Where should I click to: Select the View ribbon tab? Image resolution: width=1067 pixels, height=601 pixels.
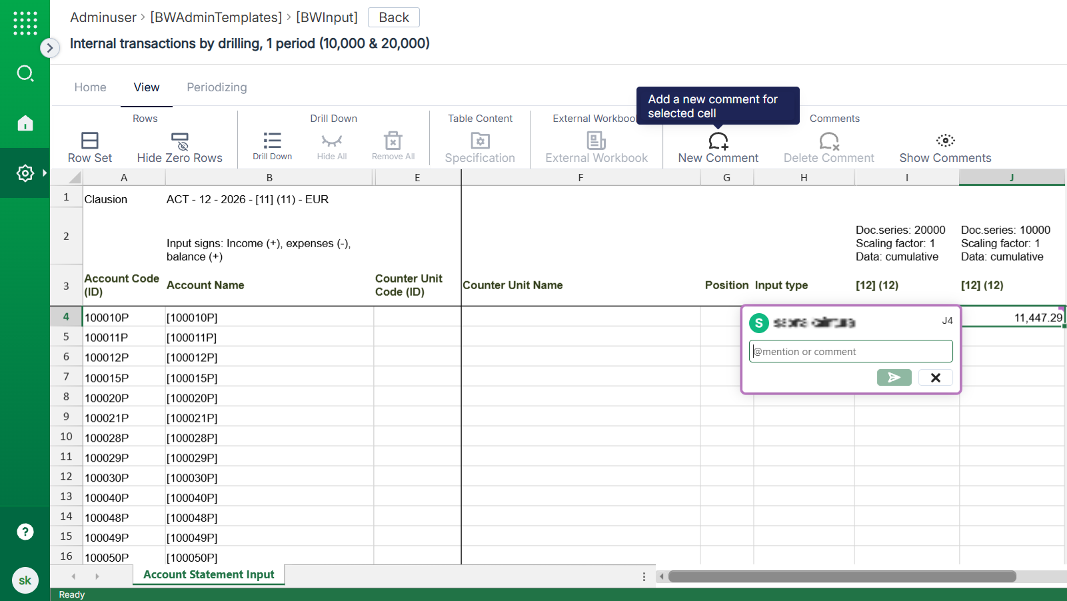click(147, 87)
